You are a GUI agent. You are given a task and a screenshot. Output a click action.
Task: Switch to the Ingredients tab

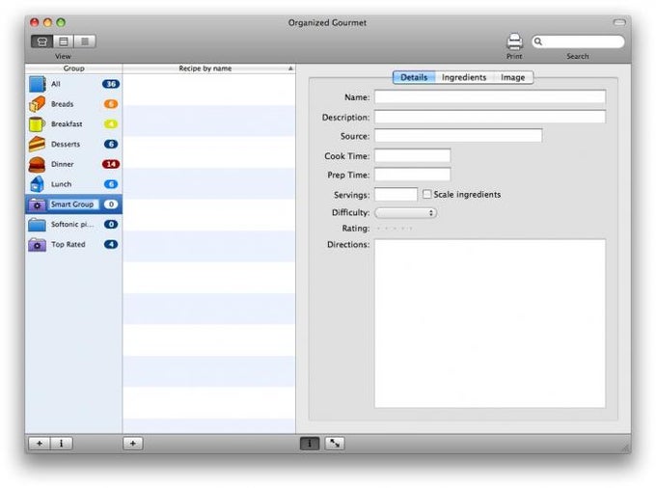tap(464, 77)
